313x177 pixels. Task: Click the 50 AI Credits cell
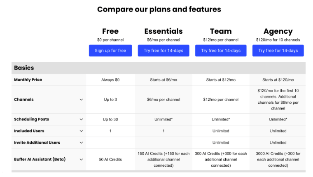pos(110,159)
